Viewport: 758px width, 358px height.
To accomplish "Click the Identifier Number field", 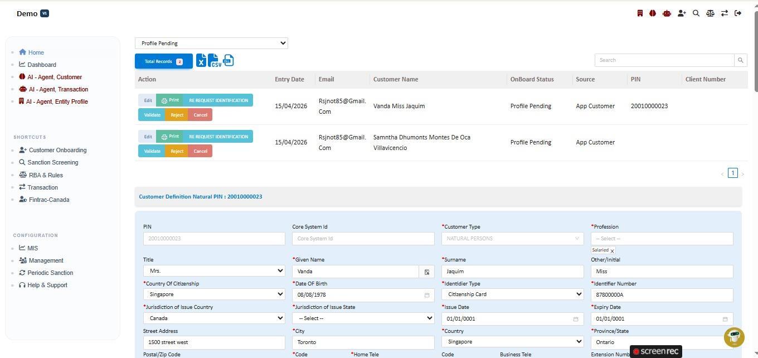I will coord(662,295).
